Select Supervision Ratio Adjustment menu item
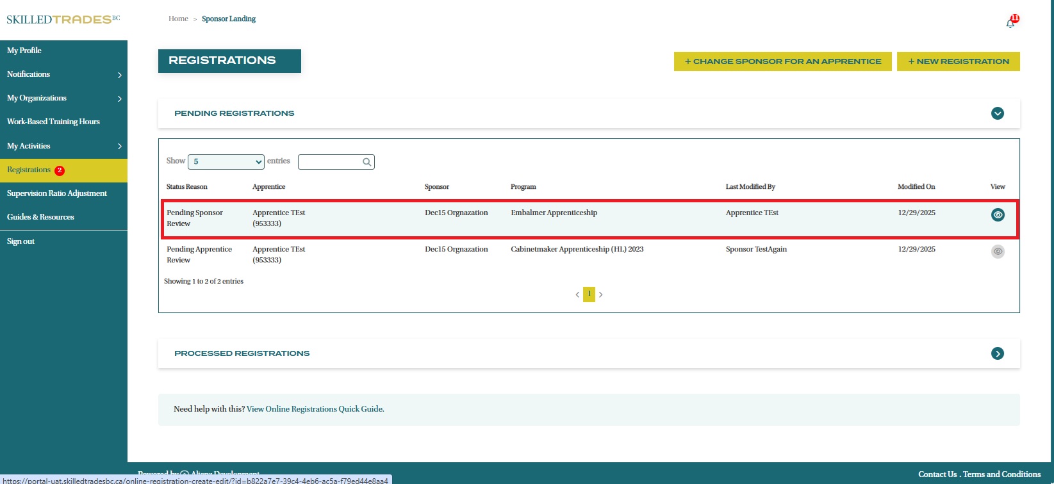This screenshot has width=1054, height=484. pyautogui.click(x=57, y=193)
